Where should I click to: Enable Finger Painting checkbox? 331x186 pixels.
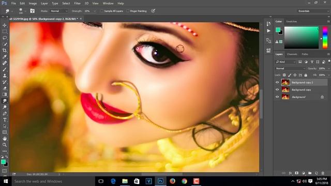pyautogui.click(x=128, y=11)
